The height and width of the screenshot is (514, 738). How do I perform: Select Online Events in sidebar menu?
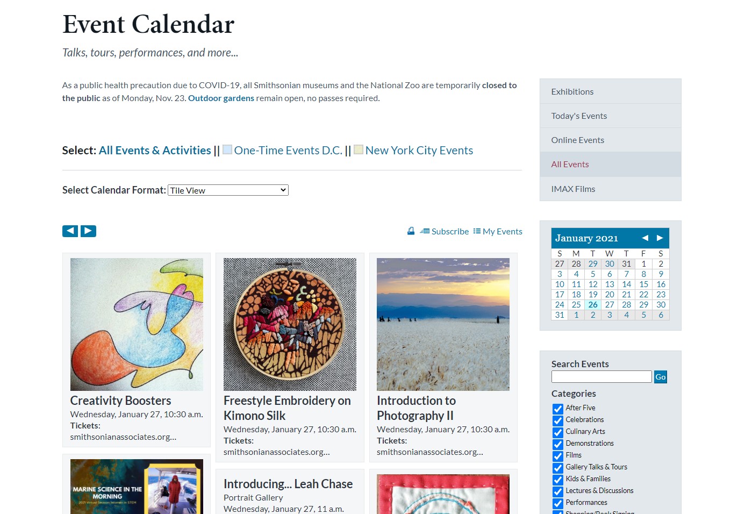[x=610, y=140]
